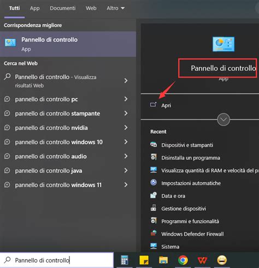Open File Explorer from the taskbar

pyautogui.click(x=163, y=260)
